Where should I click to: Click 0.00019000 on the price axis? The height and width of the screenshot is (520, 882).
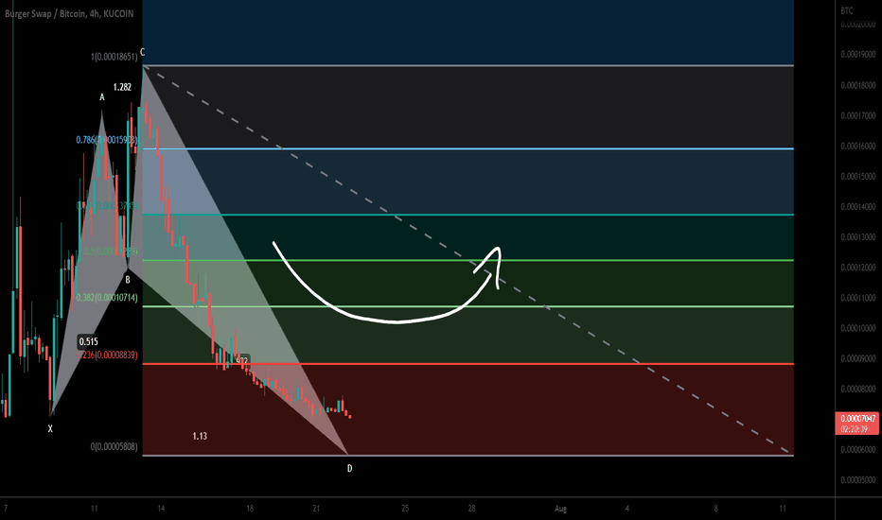coord(857,55)
